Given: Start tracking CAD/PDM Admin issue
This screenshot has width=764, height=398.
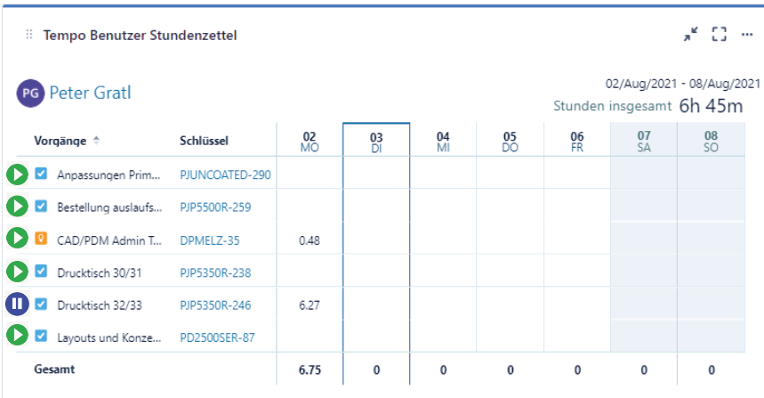Looking at the screenshot, I should click(x=17, y=239).
